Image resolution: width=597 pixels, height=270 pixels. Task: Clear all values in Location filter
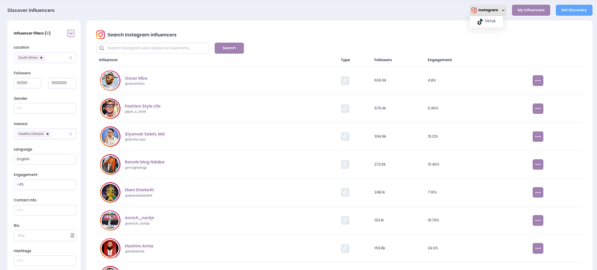click(x=70, y=58)
